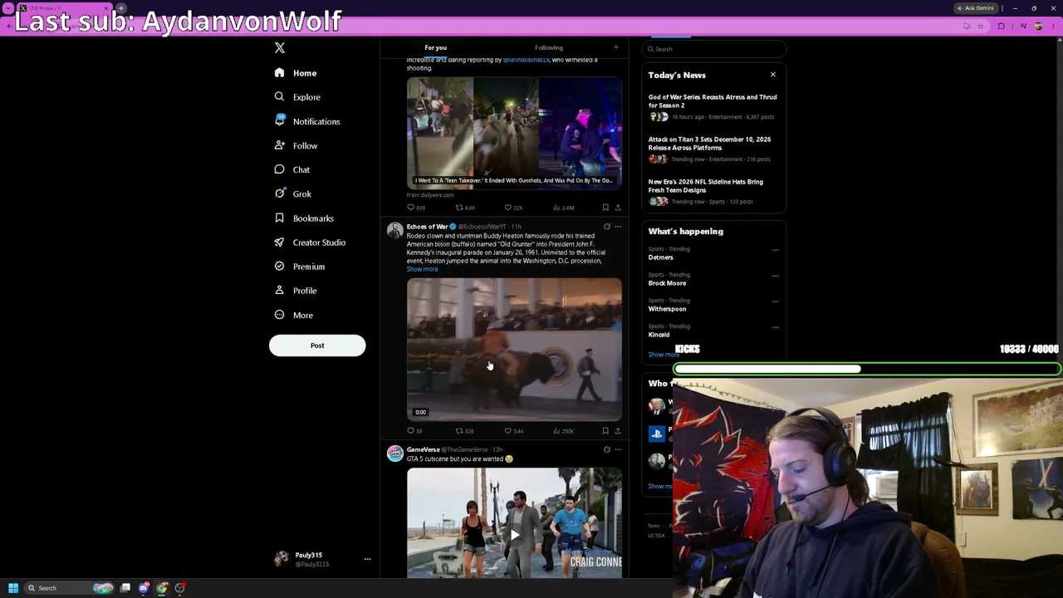Switch to the For you tab
Viewport: 1063px width, 598px height.
[x=435, y=47]
